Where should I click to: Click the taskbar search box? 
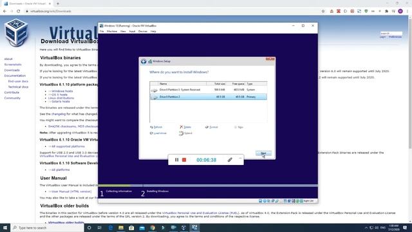[47, 227]
